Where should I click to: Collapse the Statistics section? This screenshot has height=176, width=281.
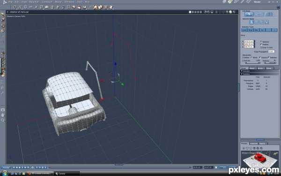coord(242,74)
